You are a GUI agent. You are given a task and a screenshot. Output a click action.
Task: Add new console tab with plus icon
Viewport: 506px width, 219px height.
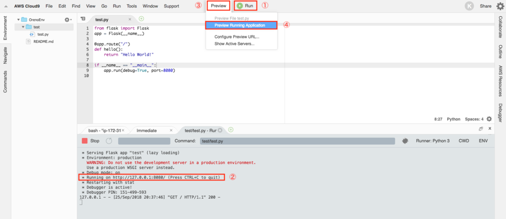[231, 130]
